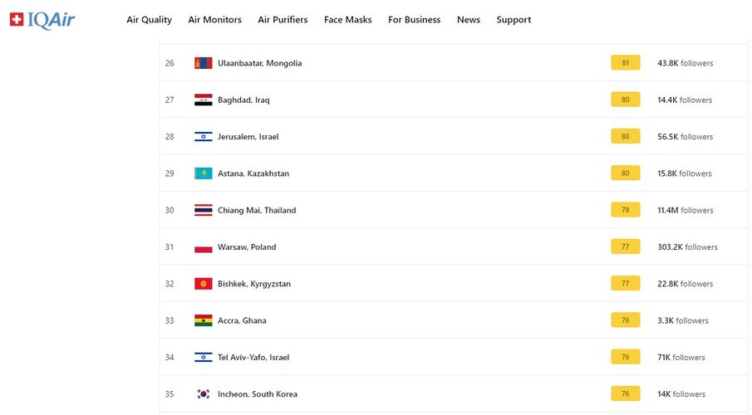
Task: Click the Kyrgyzstan flag icon
Action: pyautogui.click(x=203, y=284)
